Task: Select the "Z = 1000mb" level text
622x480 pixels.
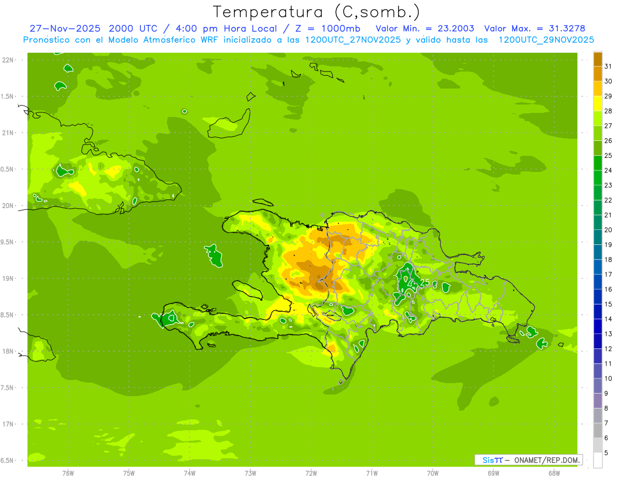Action: click(x=328, y=28)
